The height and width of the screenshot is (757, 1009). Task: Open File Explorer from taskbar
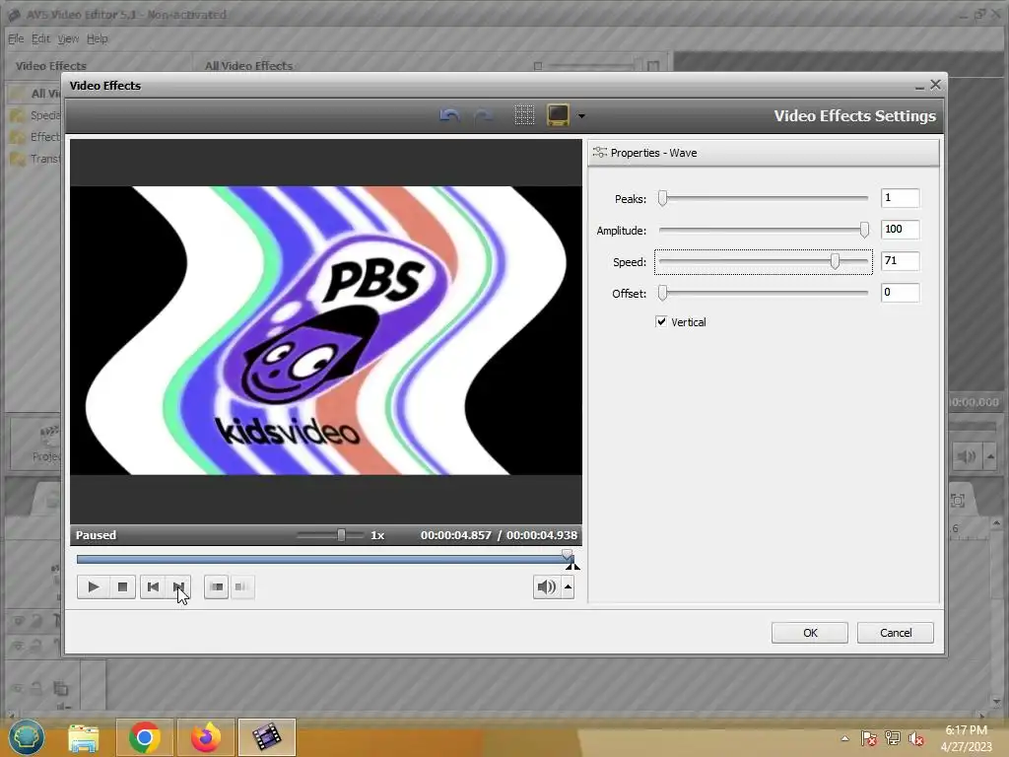[84, 737]
